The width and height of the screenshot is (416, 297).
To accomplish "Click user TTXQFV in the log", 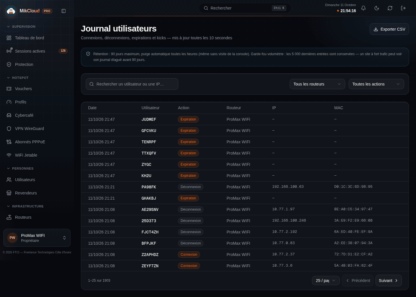I will coord(149,153).
